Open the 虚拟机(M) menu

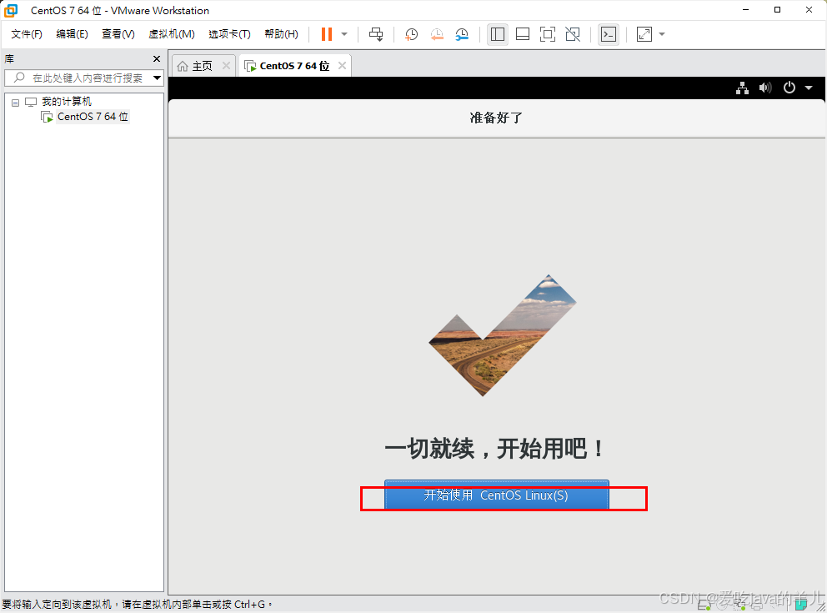click(x=172, y=34)
